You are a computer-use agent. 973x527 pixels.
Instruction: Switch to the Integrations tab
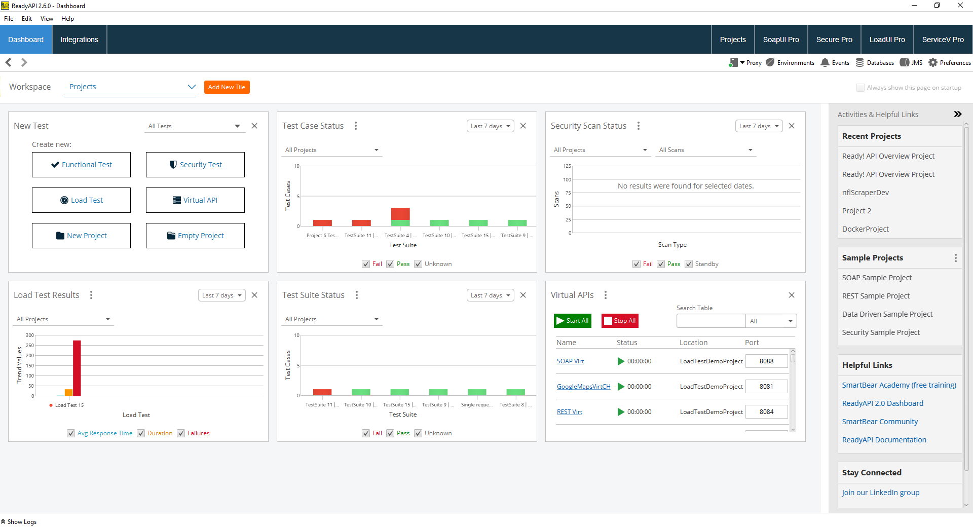click(79, 39)
